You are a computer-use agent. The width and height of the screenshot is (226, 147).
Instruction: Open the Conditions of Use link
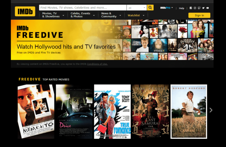point(97,64)
